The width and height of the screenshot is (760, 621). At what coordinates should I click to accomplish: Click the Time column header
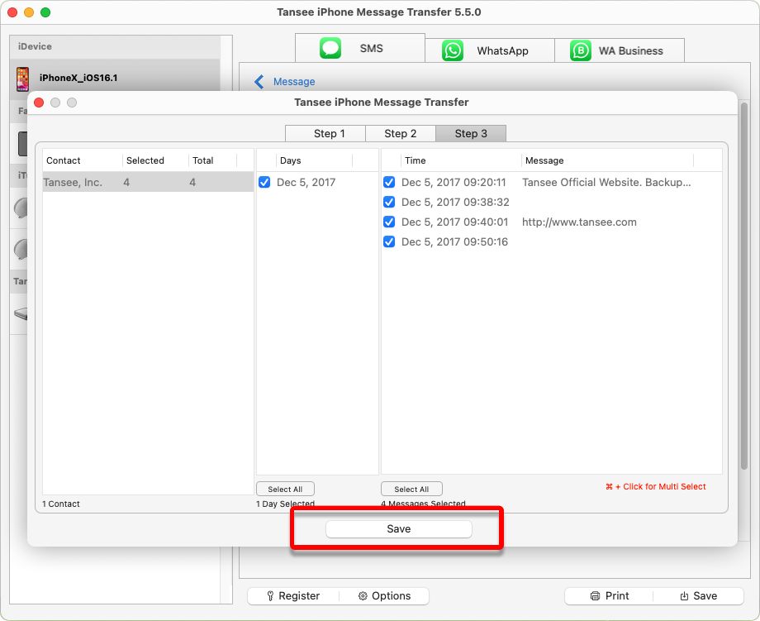461,160
